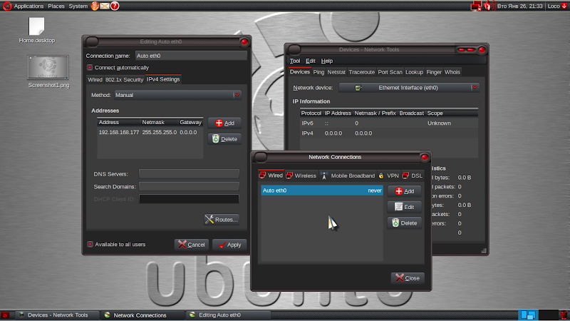Switch to the Lookup tab
The height and width of the screenshot is (321, 570).
point(414,72)
